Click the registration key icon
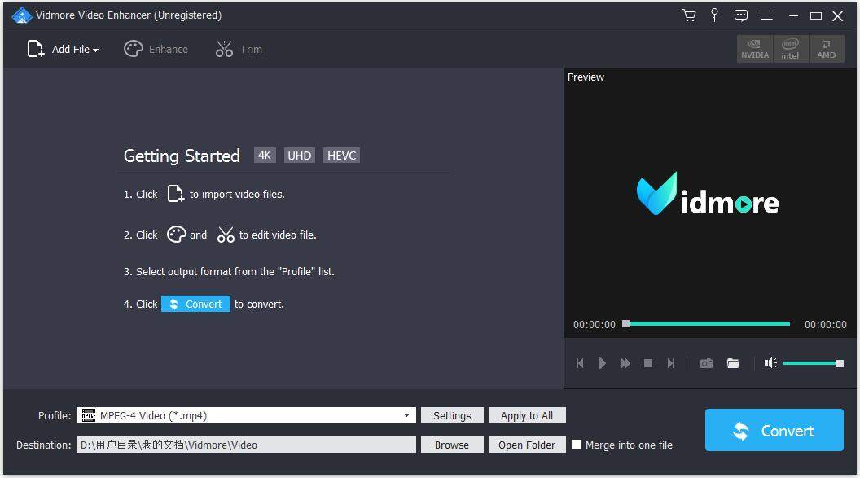 click(x=715, y=15)
